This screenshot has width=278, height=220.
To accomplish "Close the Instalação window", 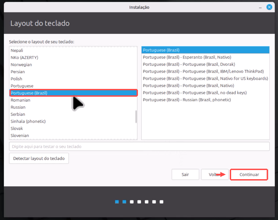I will pos(269,7).
